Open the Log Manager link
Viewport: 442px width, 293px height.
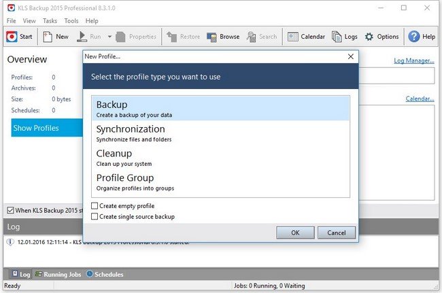414,61
